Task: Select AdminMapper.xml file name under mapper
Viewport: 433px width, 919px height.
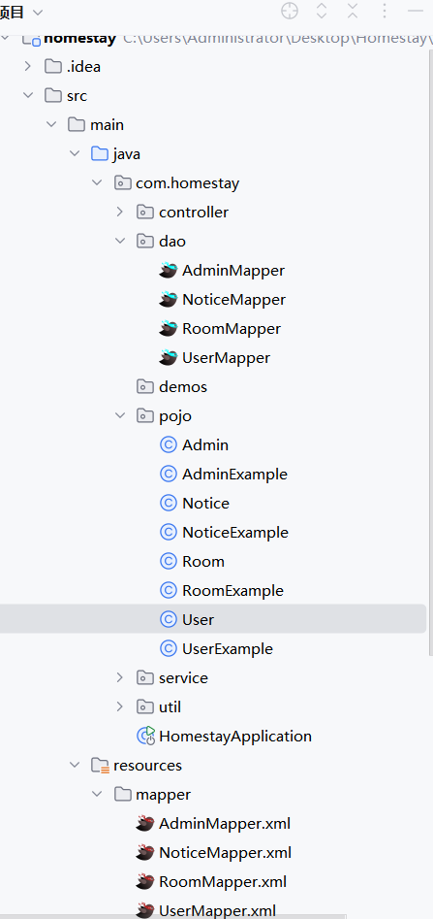Action: click(x=226, y=824)
